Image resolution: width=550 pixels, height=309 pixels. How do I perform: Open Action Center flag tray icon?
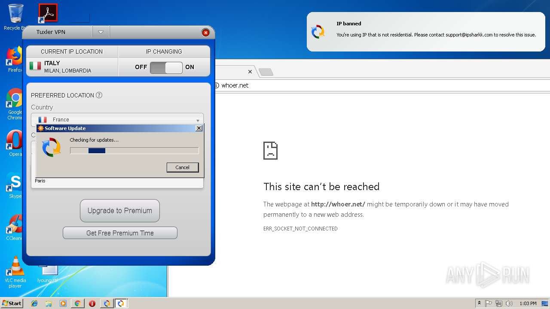tap(489, 303)
